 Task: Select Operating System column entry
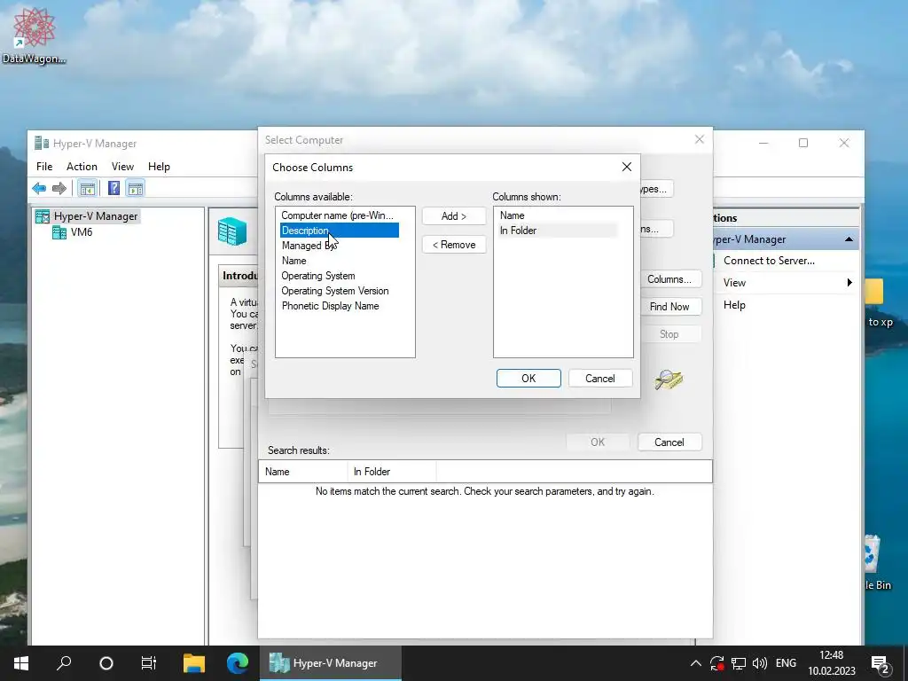[x=340, y=276]
